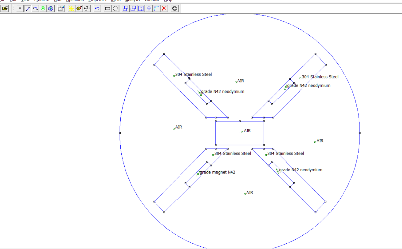Click 'grade N42 neodymium' label in upper-left magnet
The width and height of the screenshot is (402, 249).
pos(222,92)
